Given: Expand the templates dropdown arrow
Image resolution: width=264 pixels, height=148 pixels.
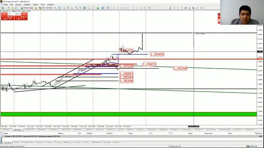Looking at the screenshot, I should 110,8.
